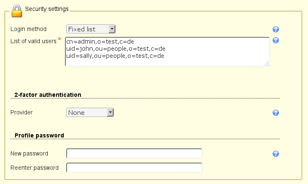Place cursor on the uid=john entry

click(x=116, y=49)
